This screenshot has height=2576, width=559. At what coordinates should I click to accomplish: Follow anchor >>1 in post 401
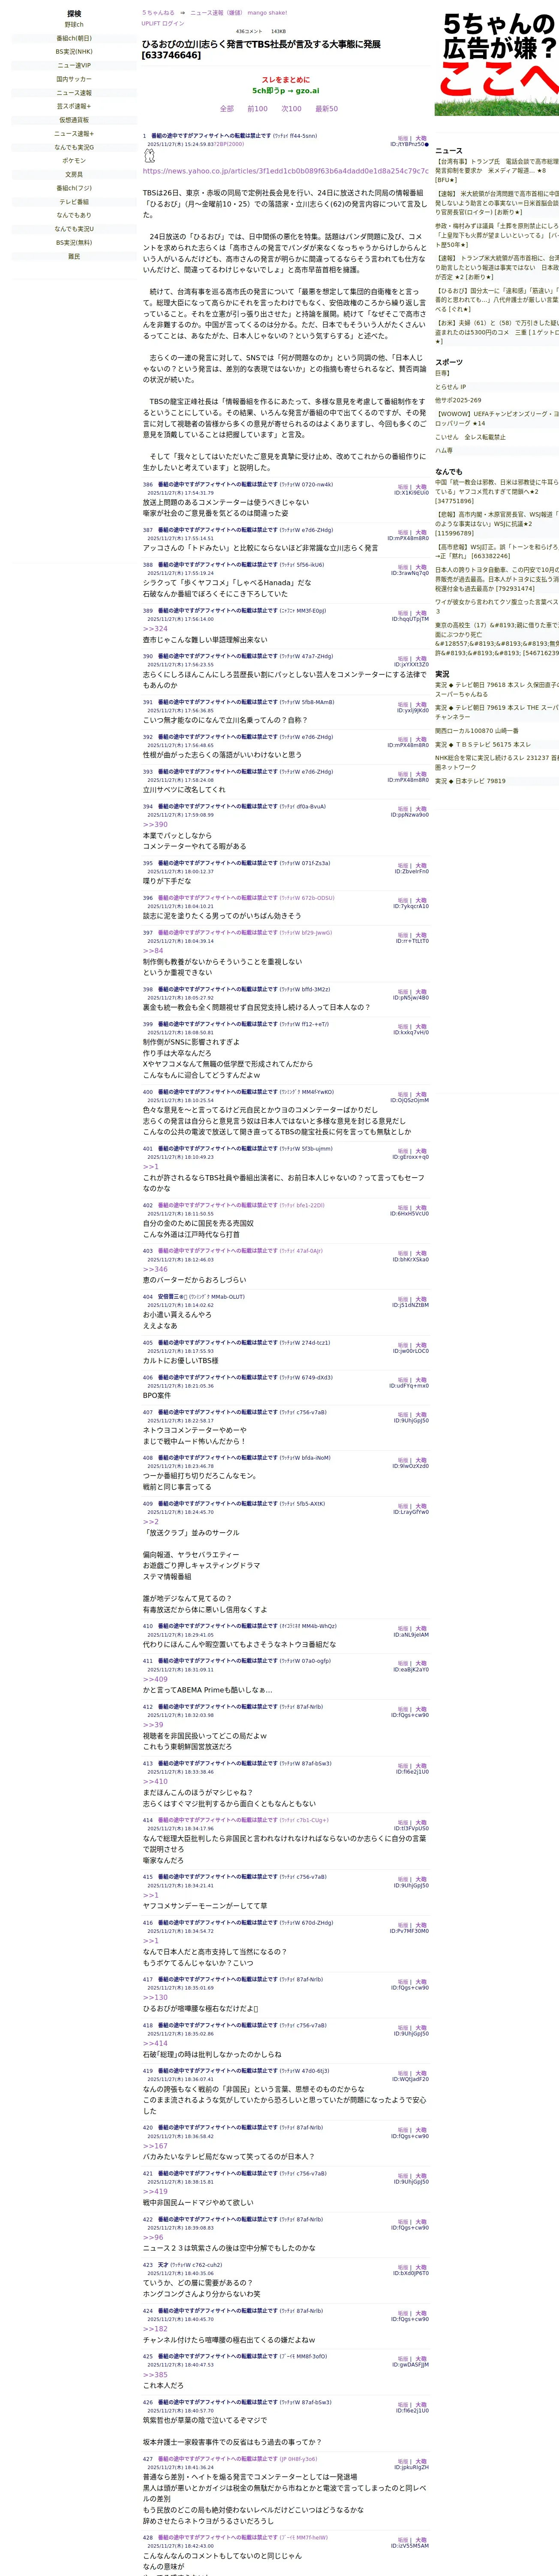151,1166
